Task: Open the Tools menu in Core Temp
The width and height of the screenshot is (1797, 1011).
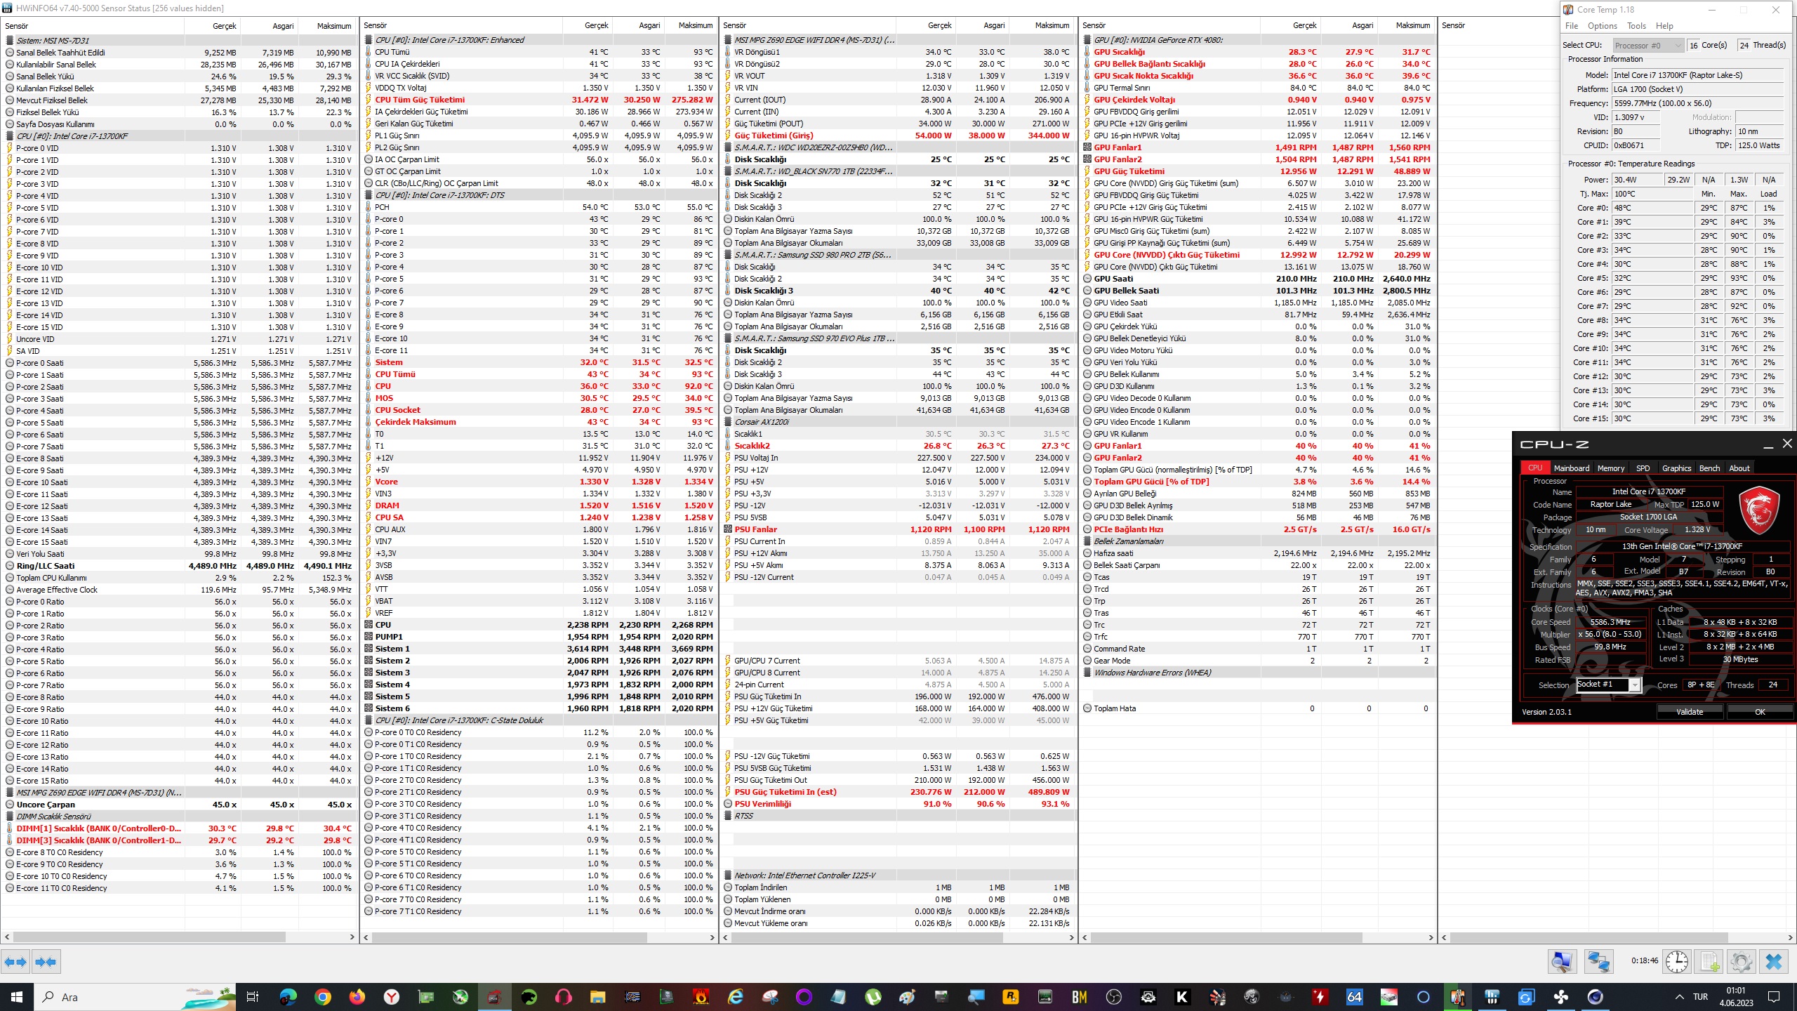Action: [1636, 26]
